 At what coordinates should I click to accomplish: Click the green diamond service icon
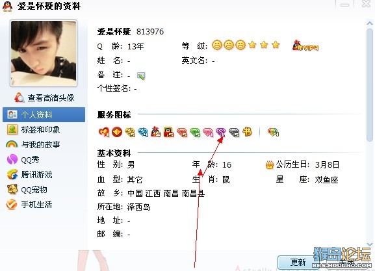coord(195,132)
